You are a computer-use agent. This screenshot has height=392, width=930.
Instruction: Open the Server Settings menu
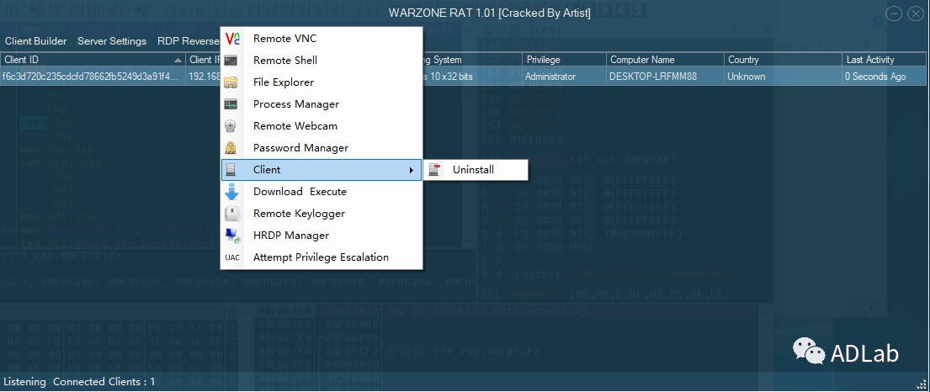(112, 41)
